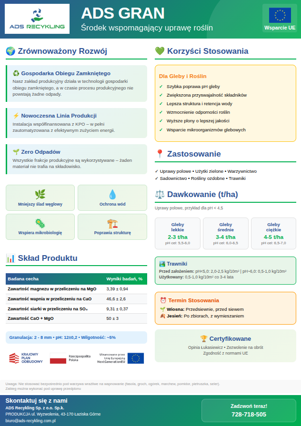Click the Uprawy polowe, przykład dla pH < 4,5 note
The image size is (301, 426).
click(189, 208)
